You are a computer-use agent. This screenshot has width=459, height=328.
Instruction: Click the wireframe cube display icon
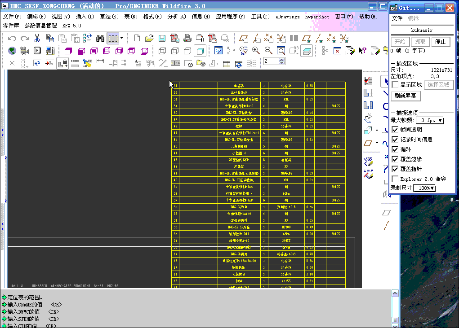pos(162,51)
